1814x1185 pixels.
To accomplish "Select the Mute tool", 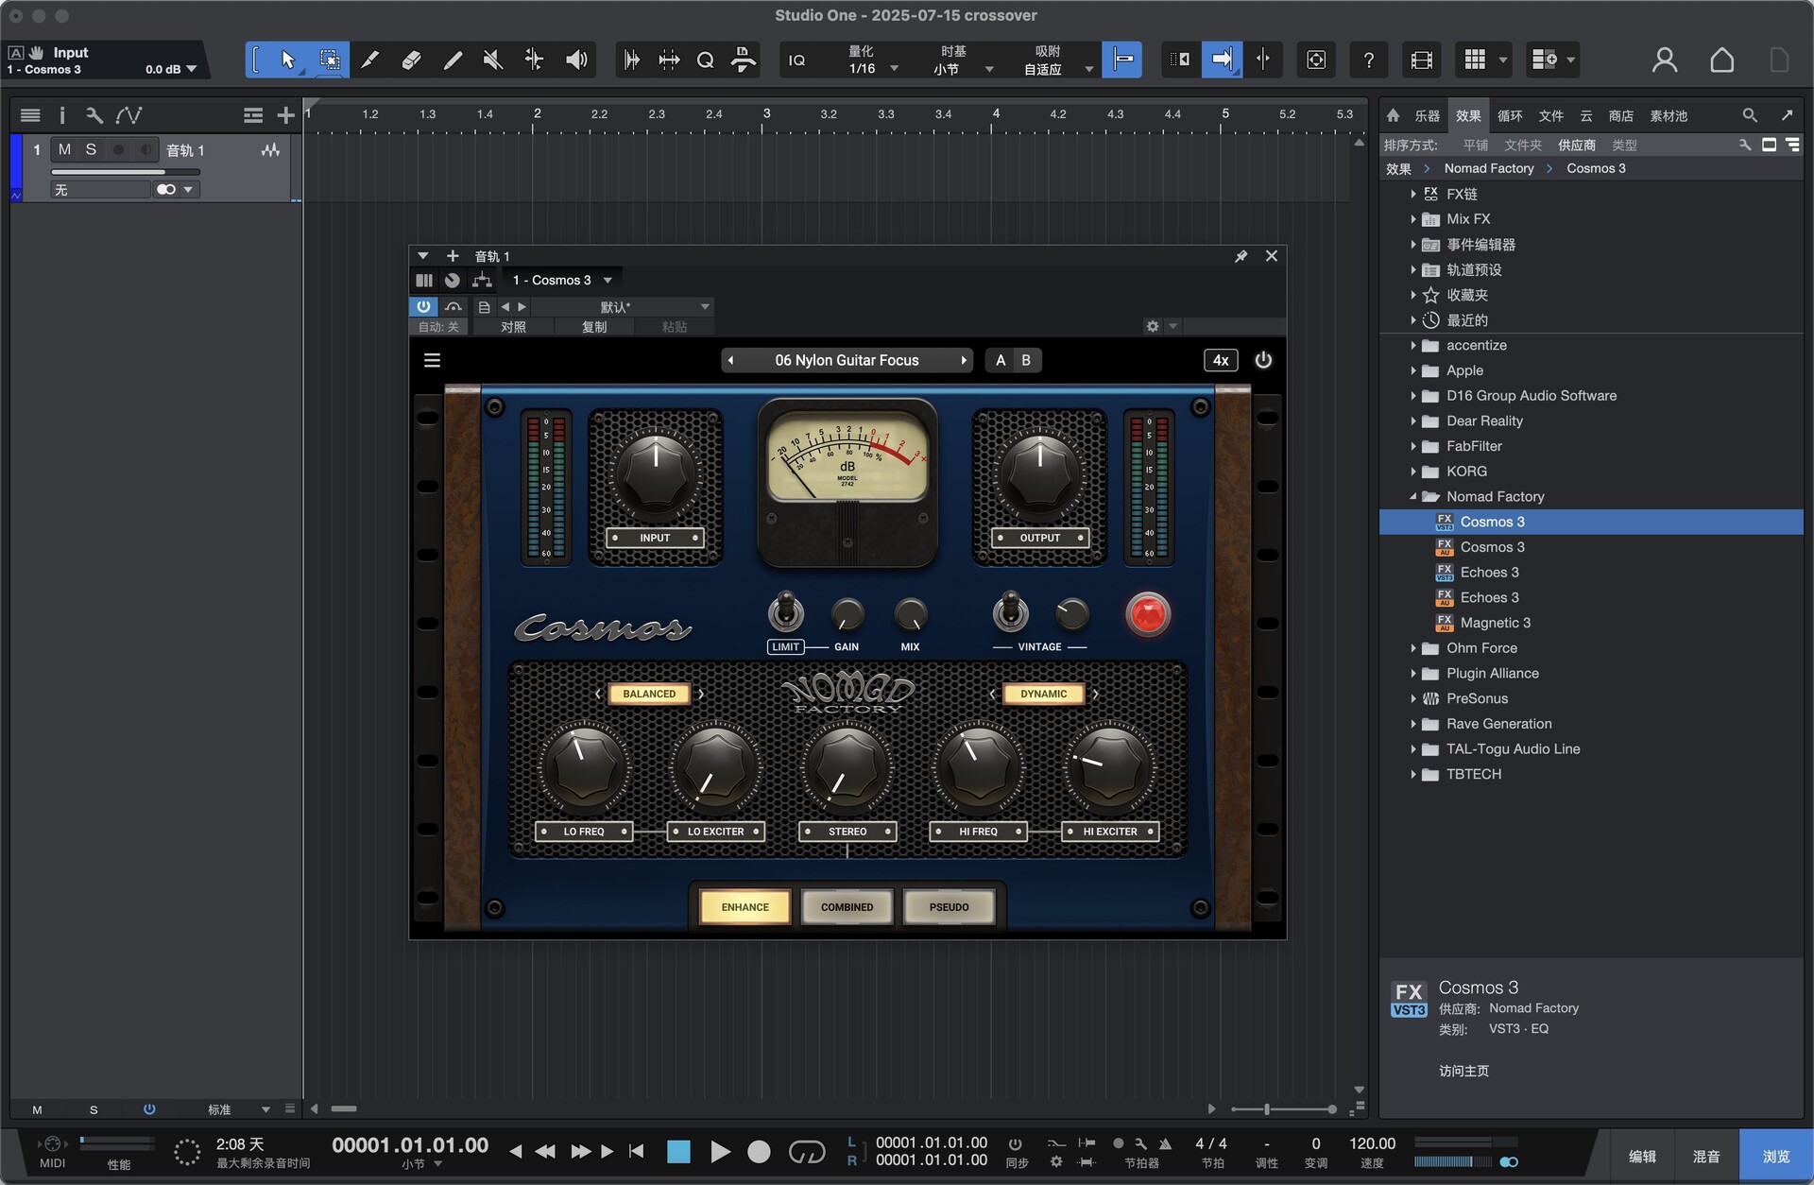I will click(492, 60).
